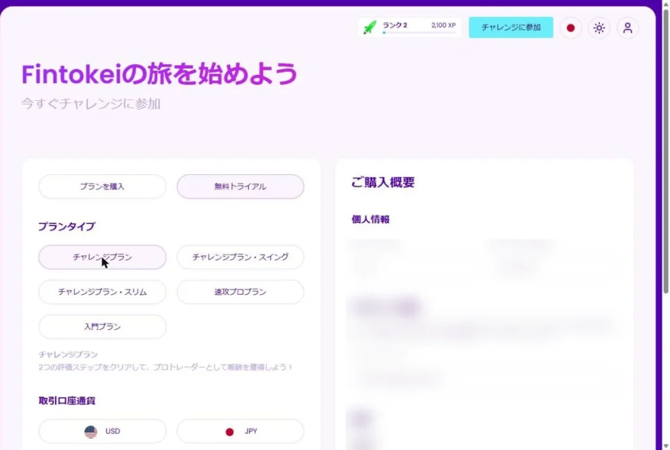The image size is (670, 450).
Task: Click the 今すぐチャレンジに参加 subtitle
Action: (90, 104)
